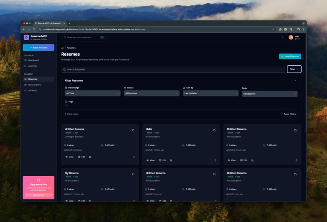Screen dimensions: 327x222
Task: Click the browser forward arrow
Action: click(x=28, y=29)
